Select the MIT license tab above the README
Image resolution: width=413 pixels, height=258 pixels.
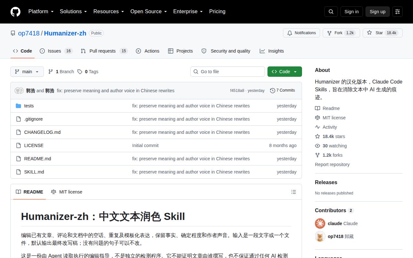[x=67, y=192]
